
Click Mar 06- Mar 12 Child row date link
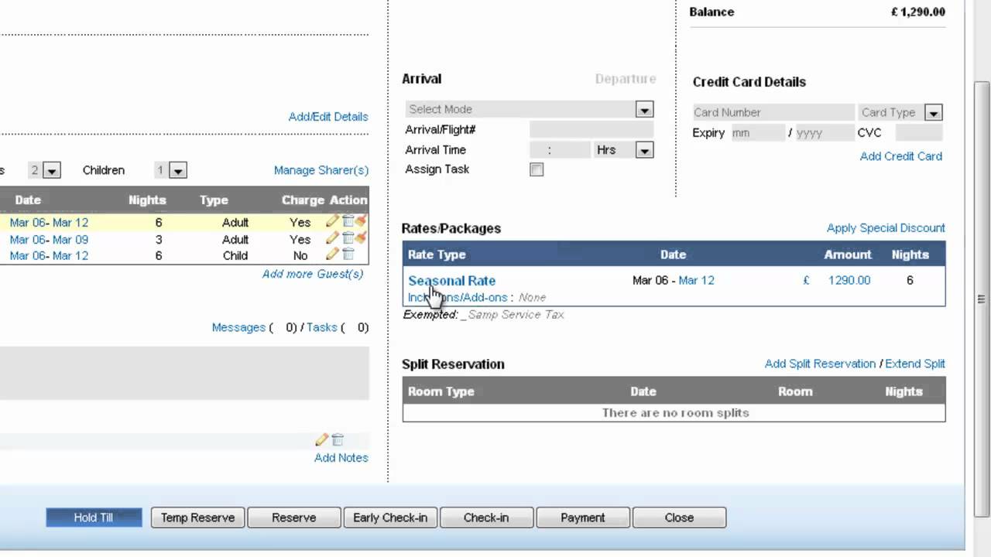tap(49, 255)
